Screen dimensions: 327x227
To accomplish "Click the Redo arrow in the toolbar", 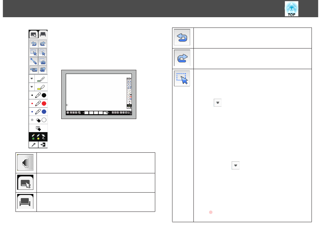I will coord(43,44).
